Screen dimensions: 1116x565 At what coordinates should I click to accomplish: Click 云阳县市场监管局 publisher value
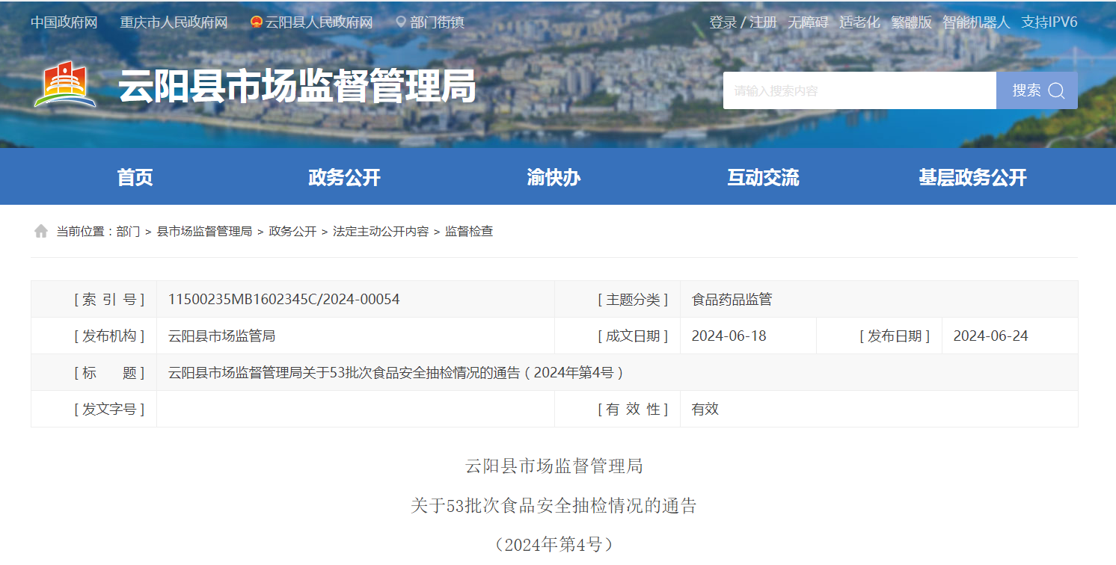[221, 336]
